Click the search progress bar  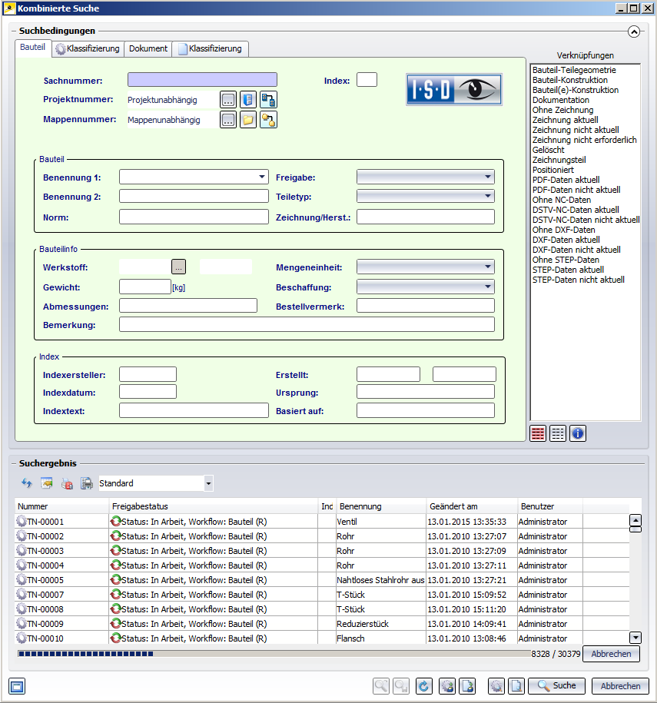[x=274, y=654]
